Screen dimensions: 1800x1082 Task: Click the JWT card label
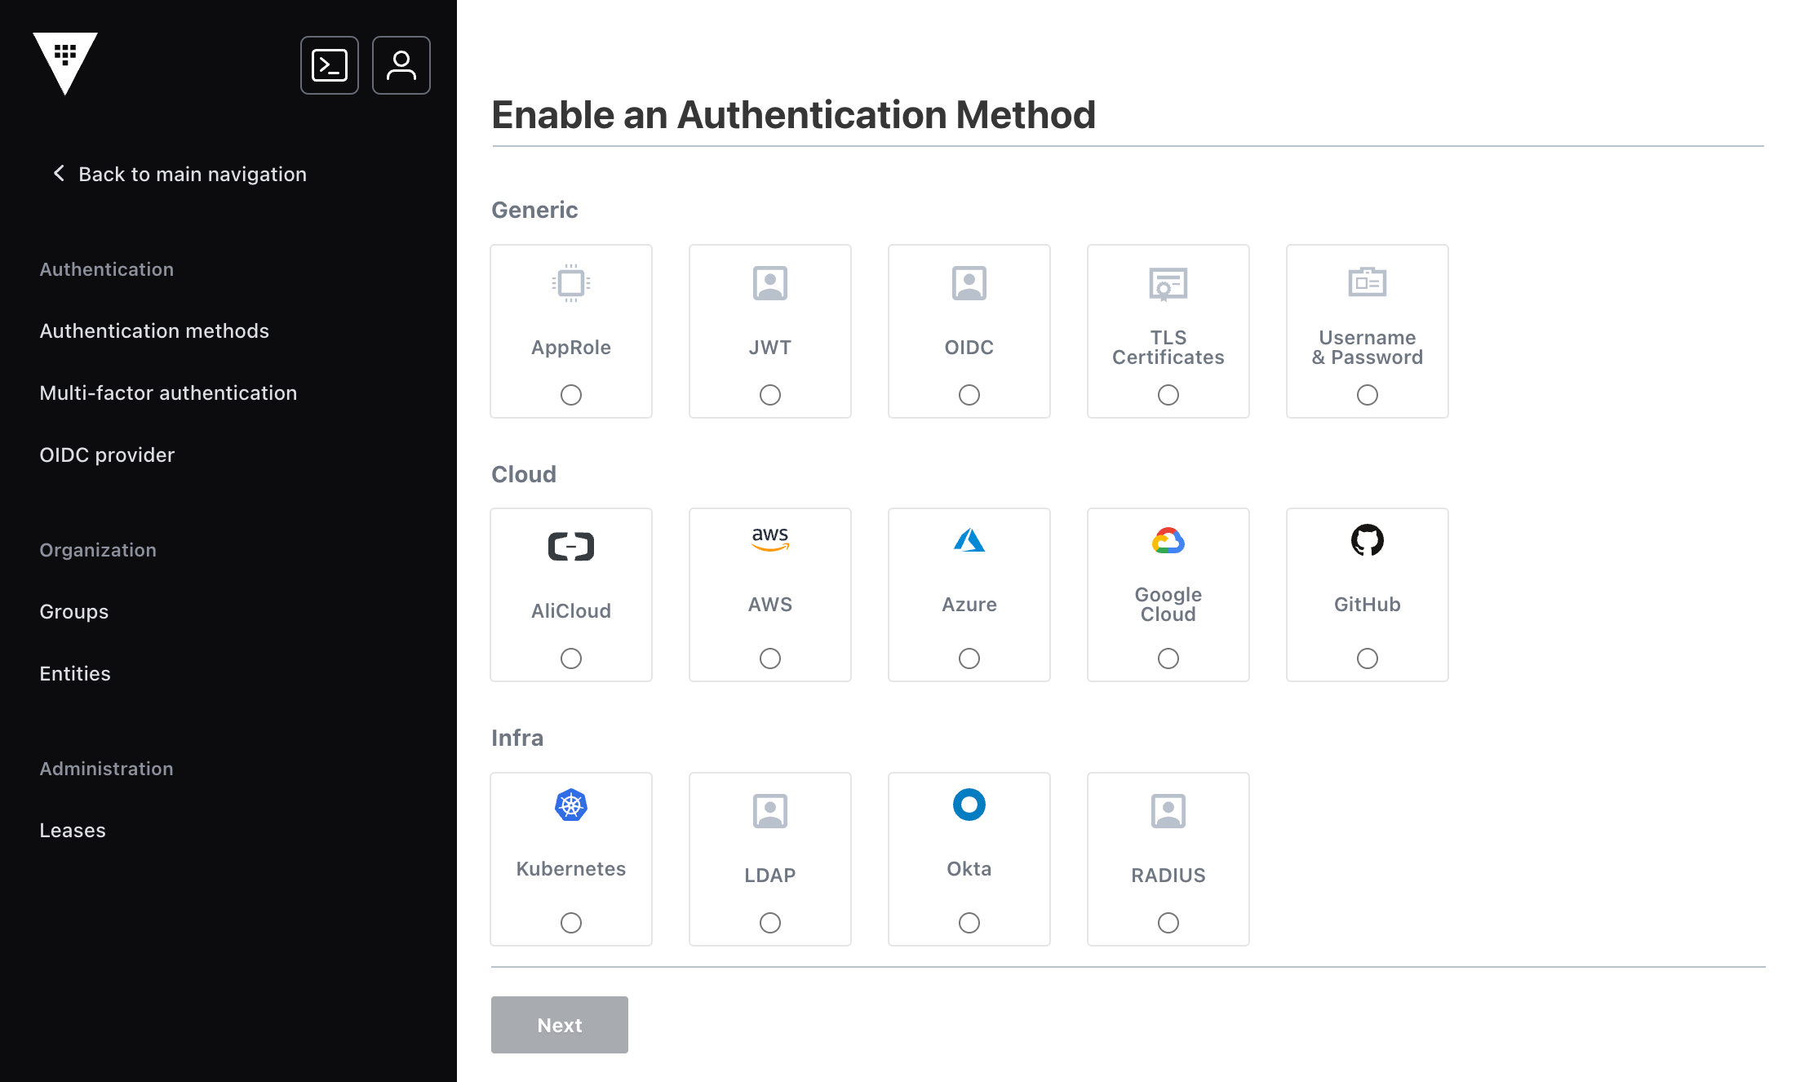(x=770, y=348)
